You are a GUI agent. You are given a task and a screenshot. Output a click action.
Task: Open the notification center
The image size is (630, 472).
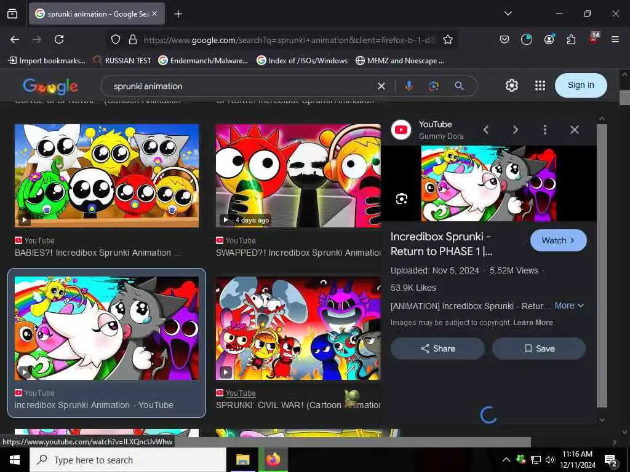[x=611, y=460]
